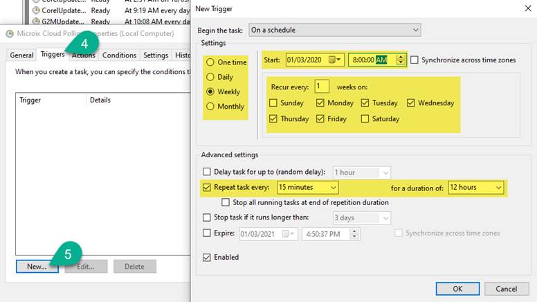Toggle the Enabled checkbox

point(206,257)
